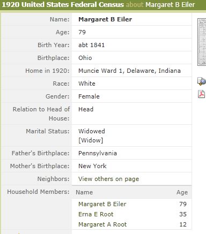The width and height of the screenshot is (206, 234).
Task: Click the view record magnifier icon
Action: (202, 81)
